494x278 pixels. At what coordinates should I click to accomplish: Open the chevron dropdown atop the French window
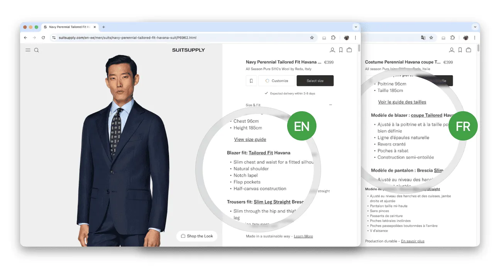click(475, 27)
